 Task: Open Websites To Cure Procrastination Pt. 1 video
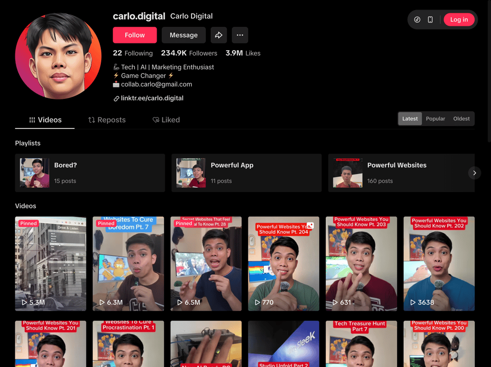coord(128,344)
